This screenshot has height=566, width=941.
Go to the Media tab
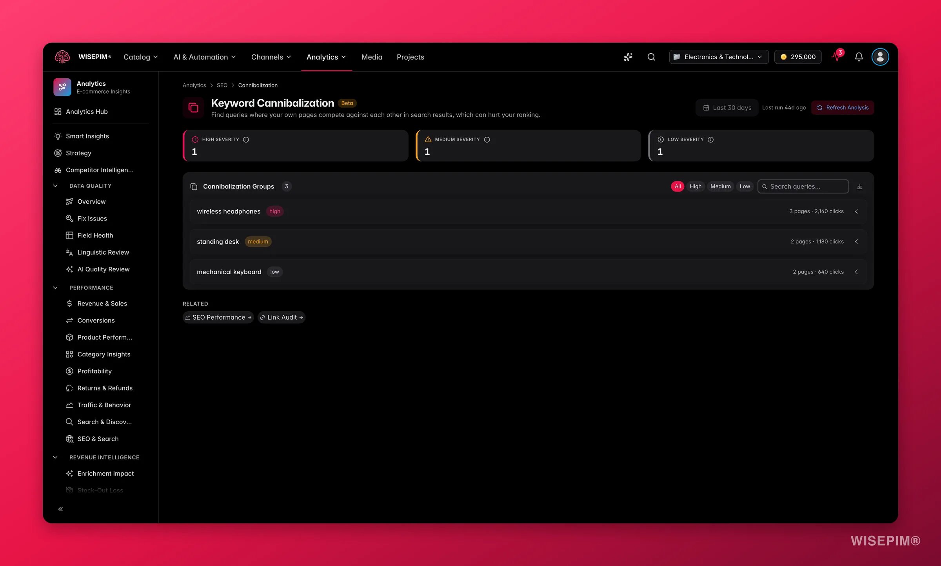coord(372,57)
